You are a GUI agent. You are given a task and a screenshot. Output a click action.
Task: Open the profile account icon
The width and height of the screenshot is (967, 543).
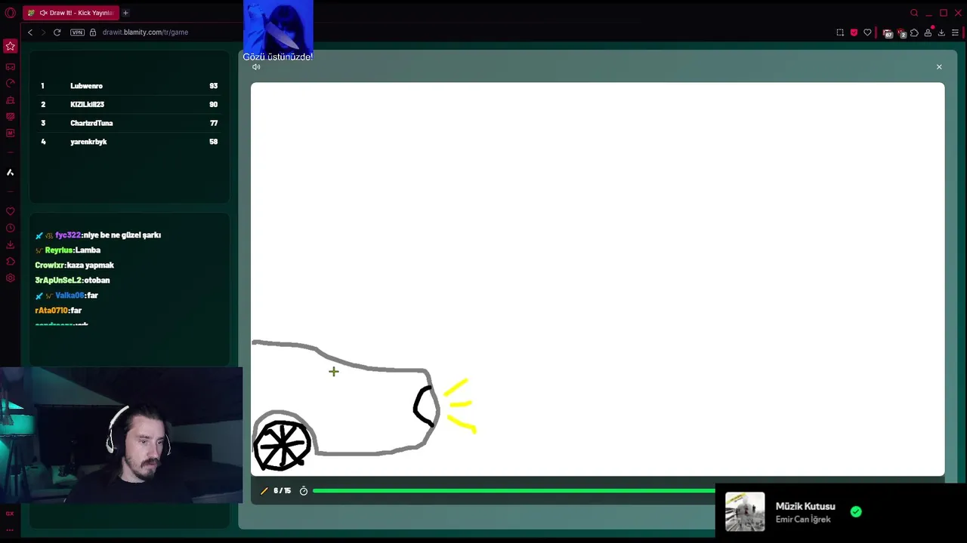coord(928,32)
